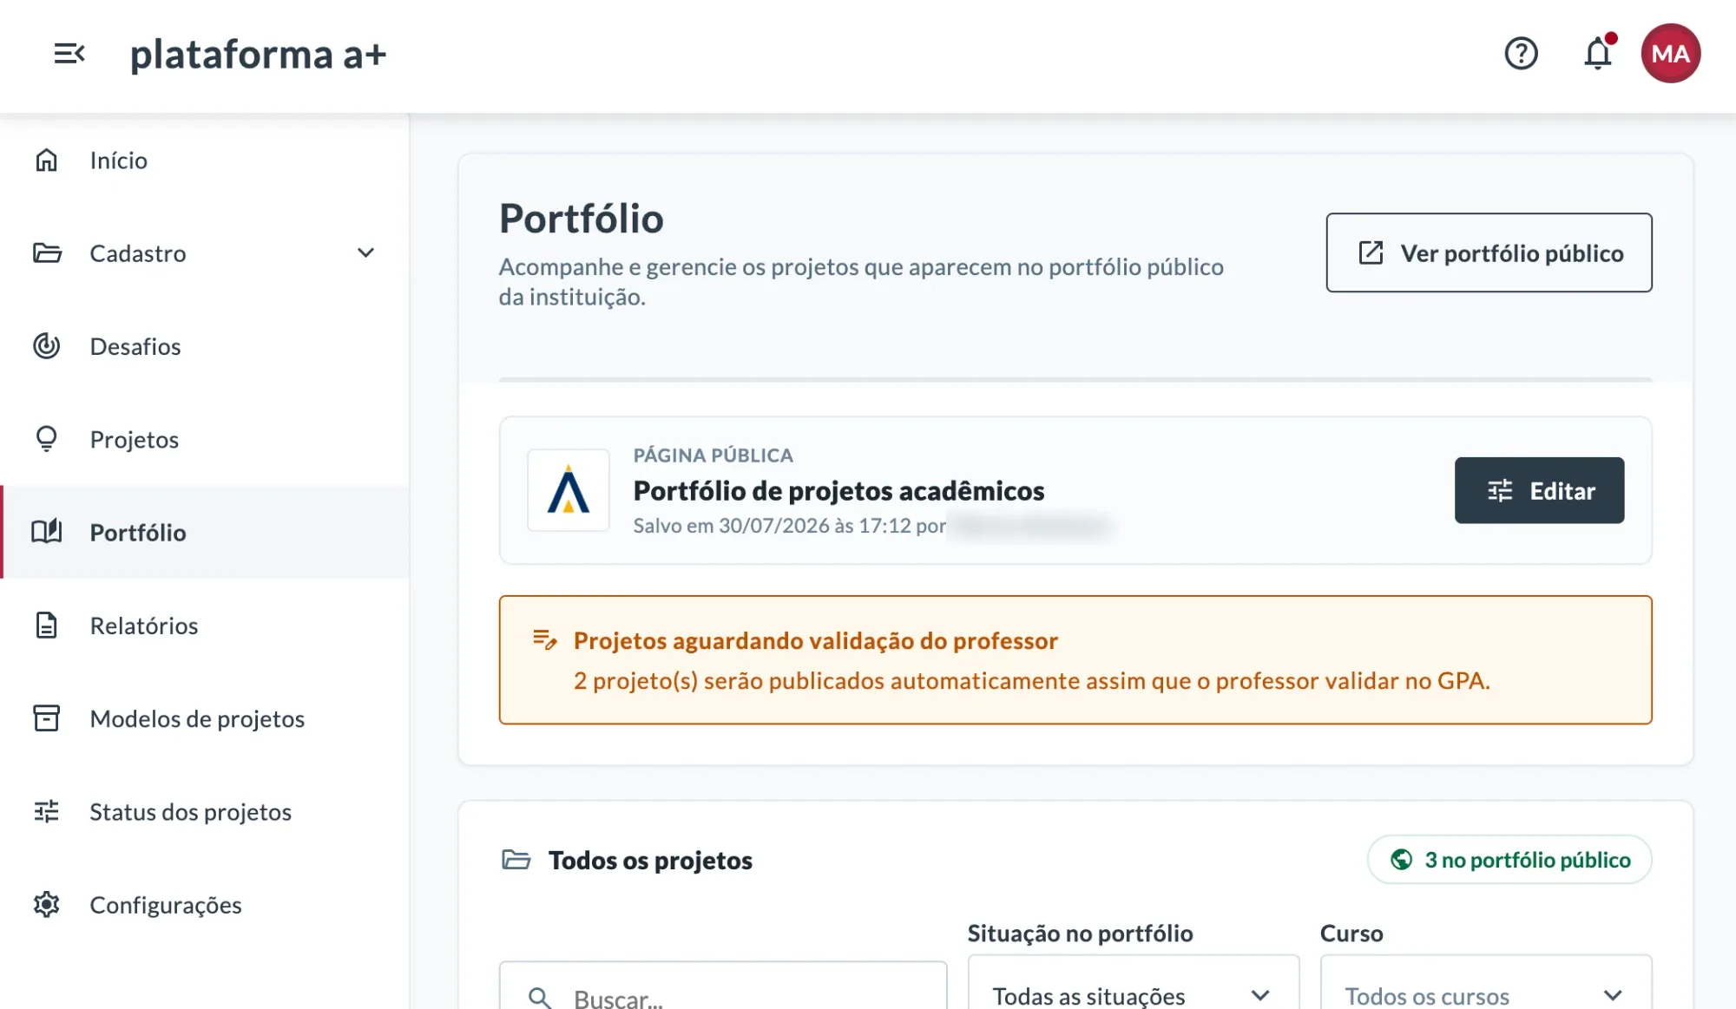
Task: Open Projetos in sidebar
Action: click(205, 439)
